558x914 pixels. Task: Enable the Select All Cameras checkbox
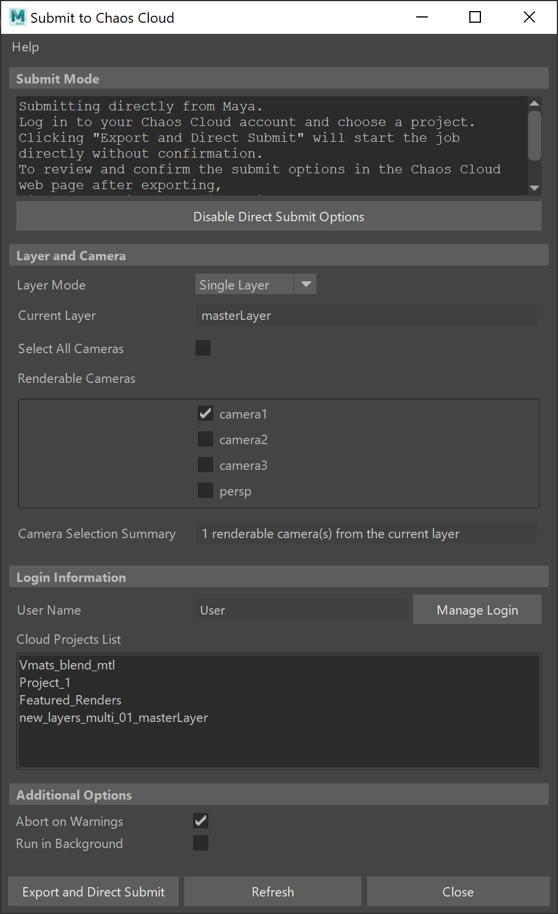[203, 348]
